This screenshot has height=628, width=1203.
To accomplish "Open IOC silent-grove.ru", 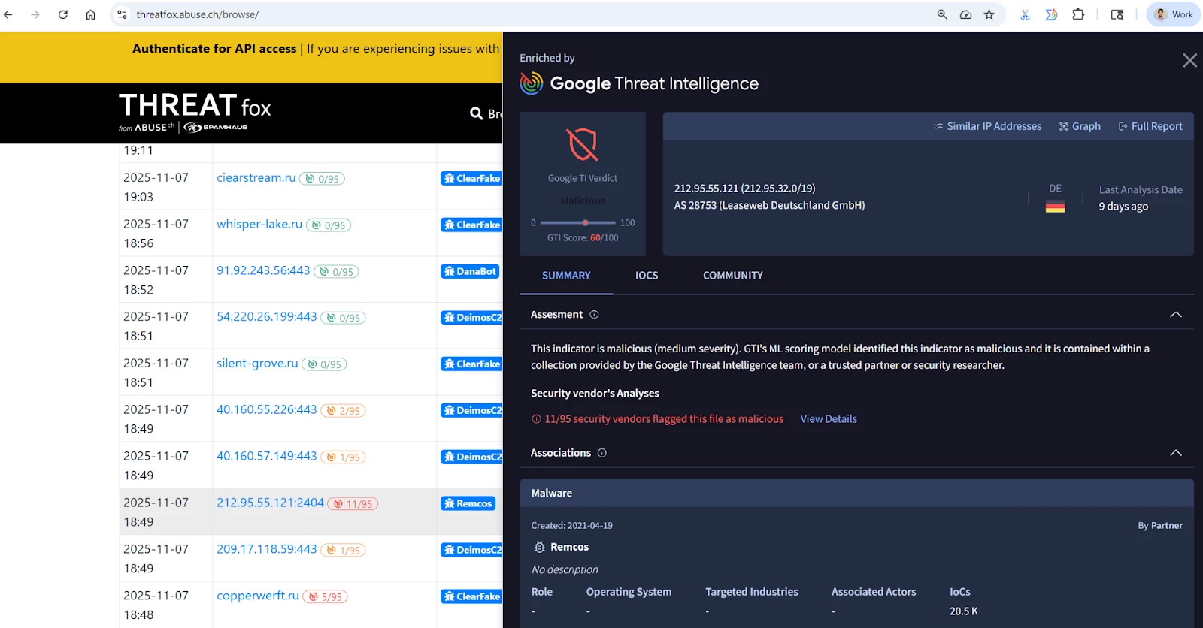I will tap(257, 364).
